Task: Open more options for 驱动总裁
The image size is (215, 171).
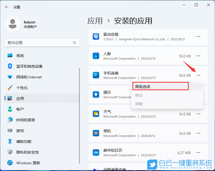Action: point(198,37)
